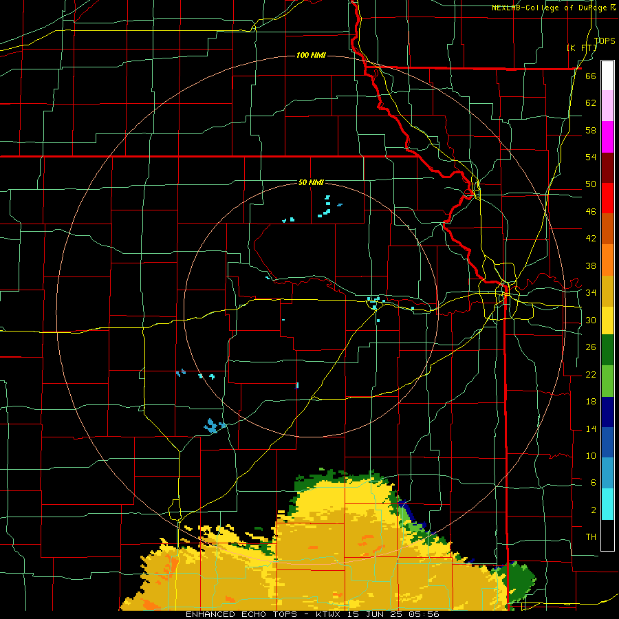This screenshot has width=619, height=619.
Task: Click the white legend color swatch
Action: [x=607, y=76]
